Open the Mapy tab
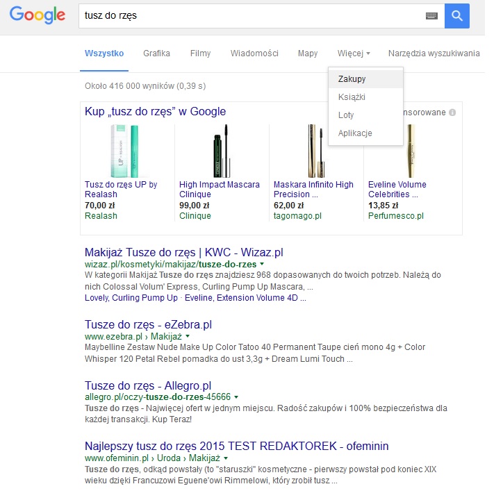 [x=308, y=53]
